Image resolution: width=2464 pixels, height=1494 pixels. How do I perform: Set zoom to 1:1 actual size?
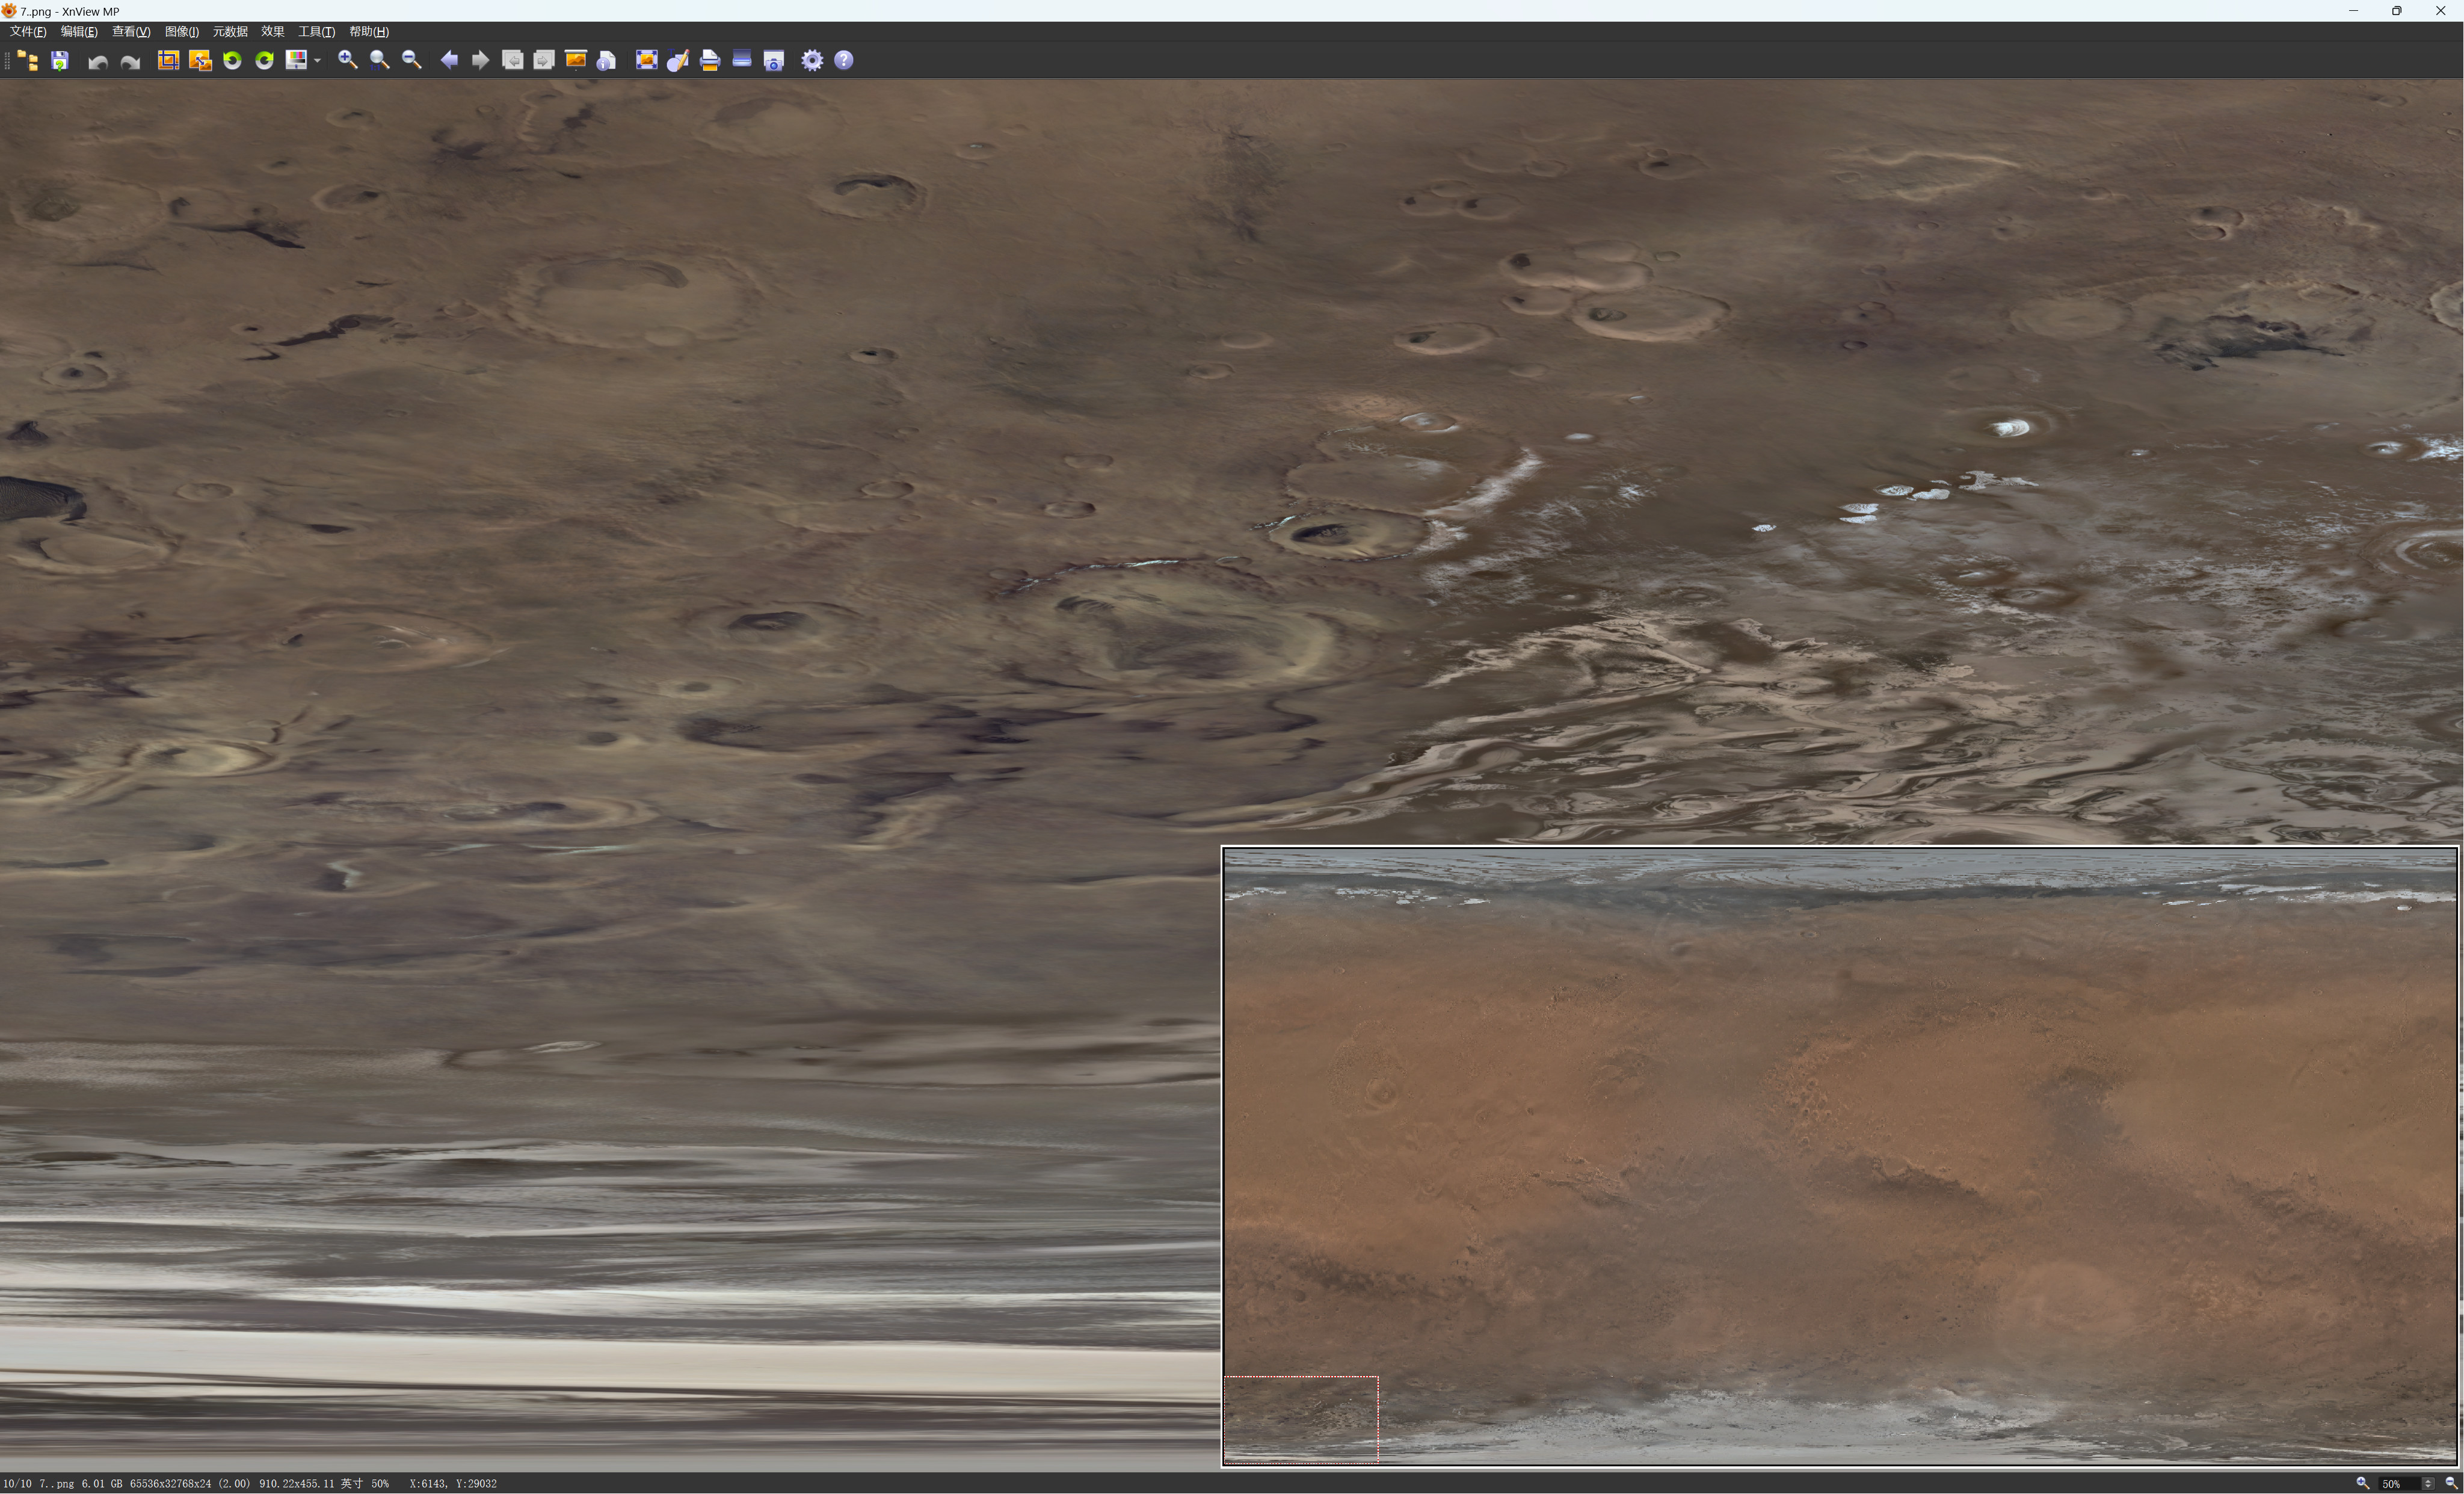[x=380, y=61]
